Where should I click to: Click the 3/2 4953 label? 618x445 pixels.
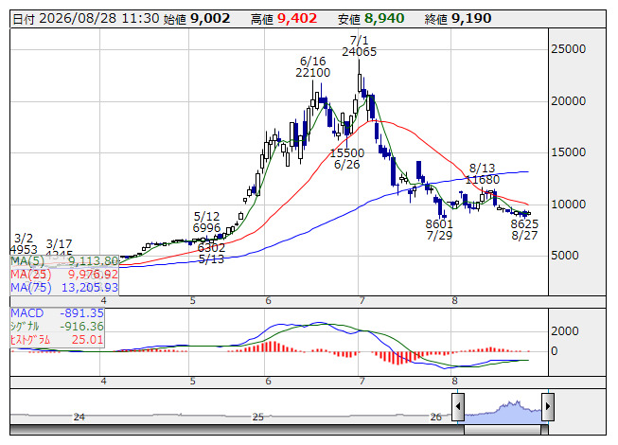coord(24,244)
